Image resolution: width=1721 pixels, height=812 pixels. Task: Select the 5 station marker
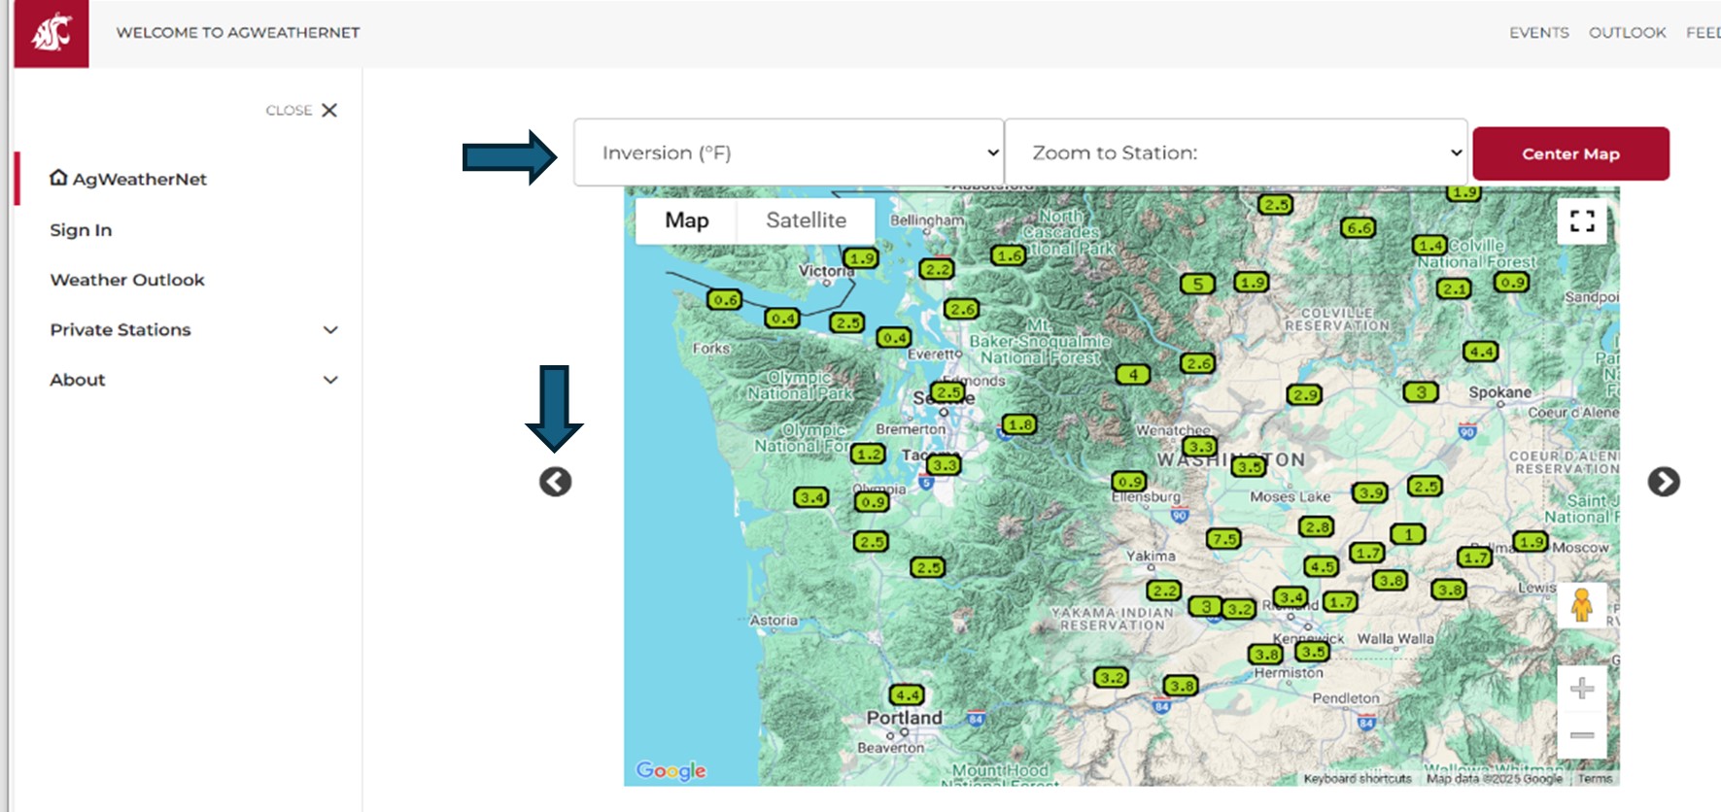click(x=1197, y=285)
